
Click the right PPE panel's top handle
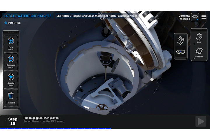pyautogui.click(x=199, y=30)
